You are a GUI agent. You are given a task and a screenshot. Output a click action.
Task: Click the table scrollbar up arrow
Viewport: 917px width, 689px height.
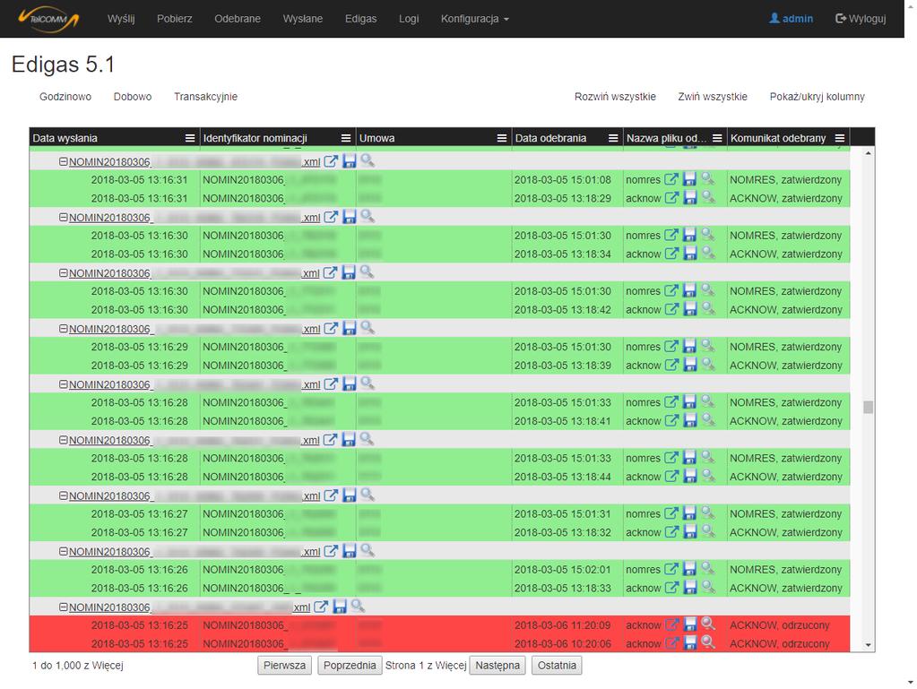pyautogui.click(x=868, y=153)
